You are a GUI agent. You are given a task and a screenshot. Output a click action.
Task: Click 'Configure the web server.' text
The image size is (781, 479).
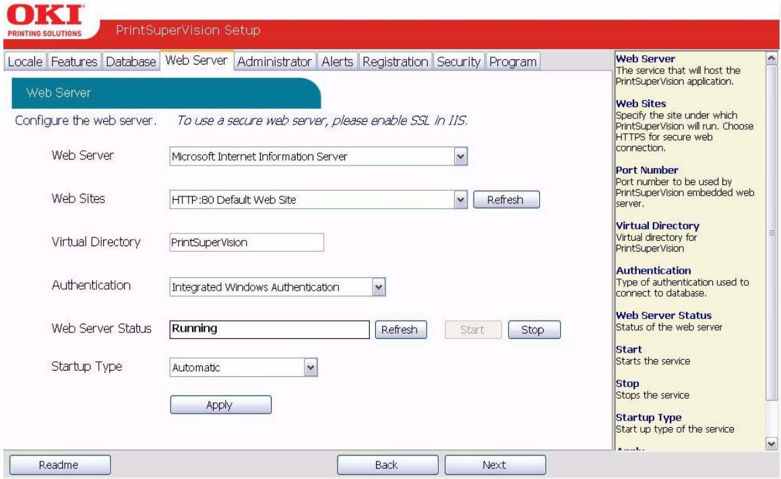(x=86, y=121)
